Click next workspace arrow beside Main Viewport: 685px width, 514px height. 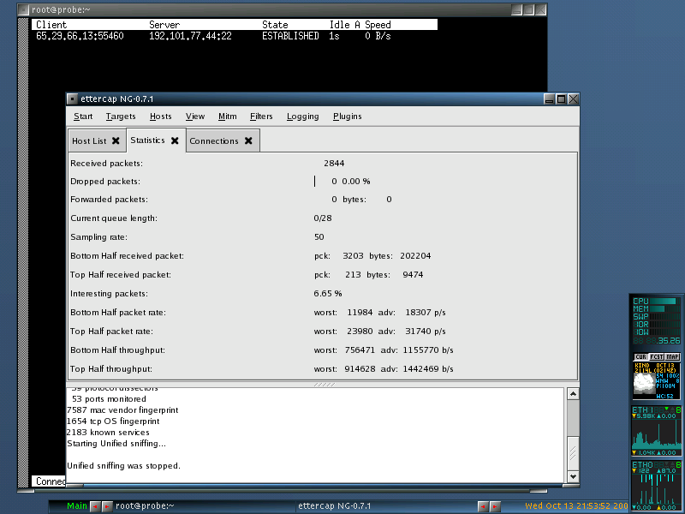tap(106, 506)
